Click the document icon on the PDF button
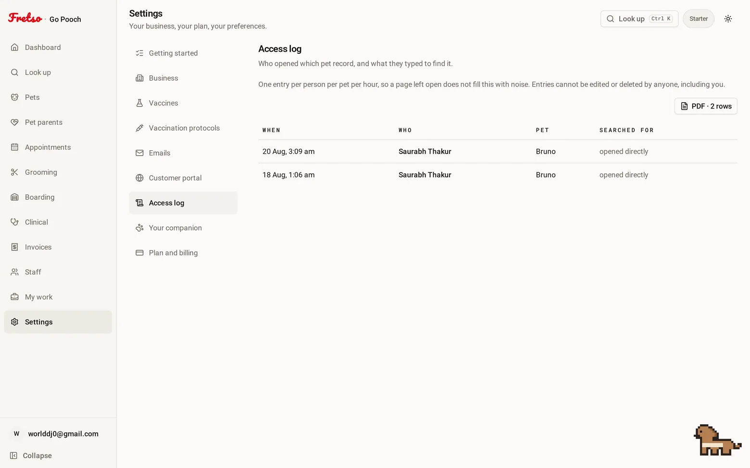This screenshot has height=468, width=750. 684,106
